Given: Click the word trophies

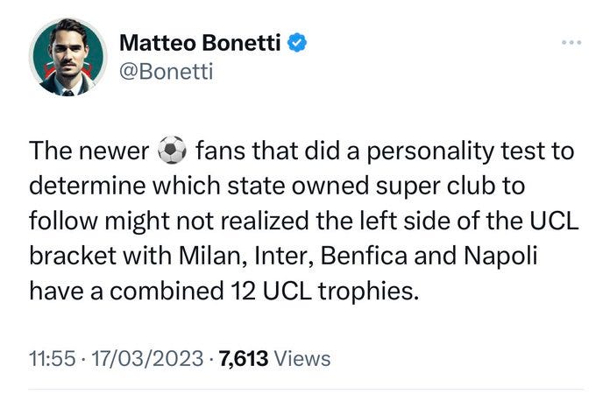Looking at the screenshot, I should point(369,292).
